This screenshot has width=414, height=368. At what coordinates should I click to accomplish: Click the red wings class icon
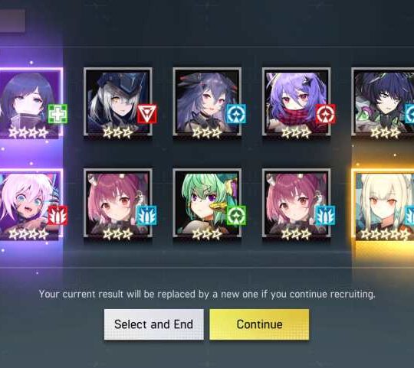pos(58,216)
